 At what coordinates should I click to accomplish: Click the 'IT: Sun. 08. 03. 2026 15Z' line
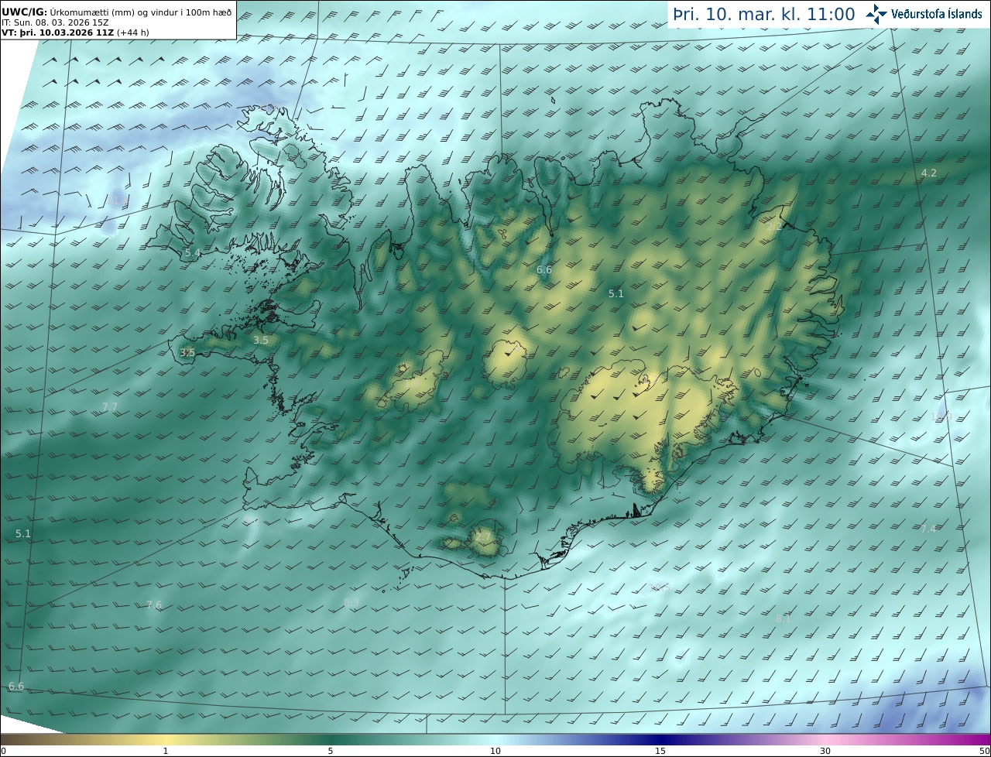55,22
